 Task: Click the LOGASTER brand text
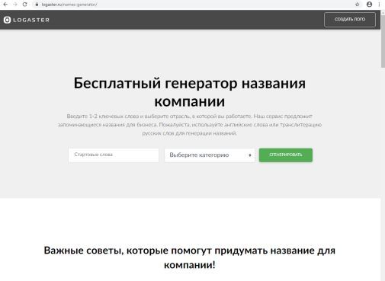[31, 20]
